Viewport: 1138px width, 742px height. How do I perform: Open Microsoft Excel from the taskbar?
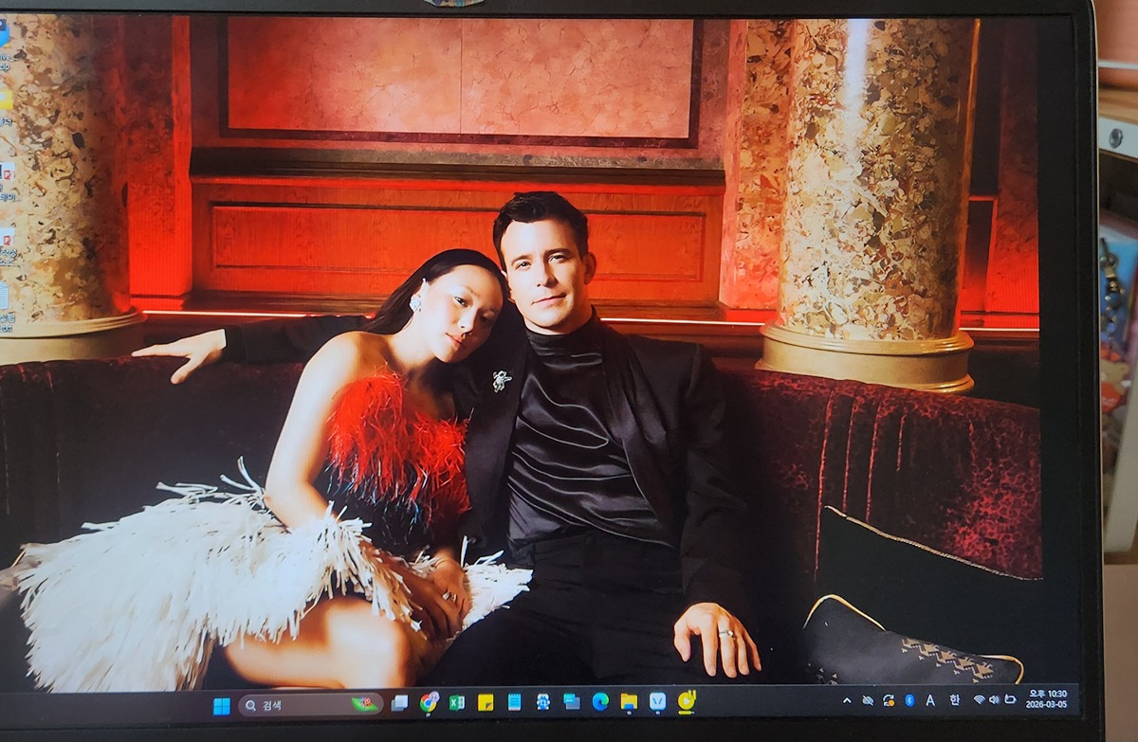tap(456, 702)
